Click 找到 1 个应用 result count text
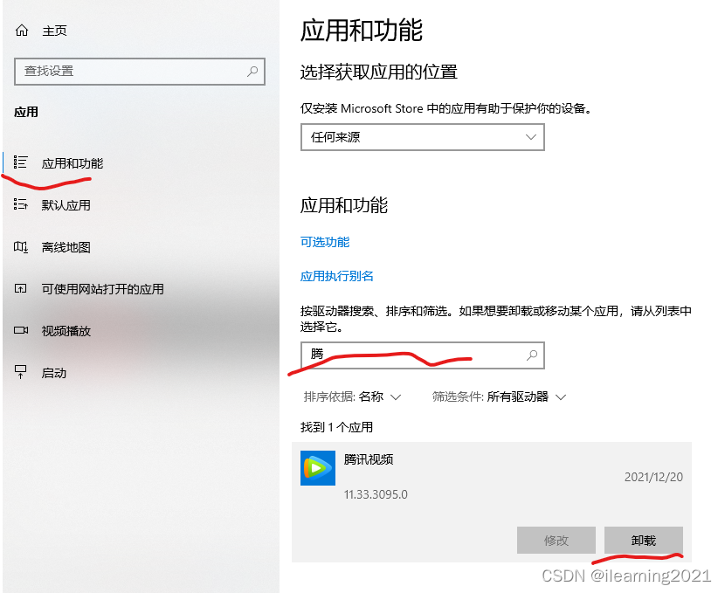The height and width of the screenshot is (593, 725). pos(336,427)
